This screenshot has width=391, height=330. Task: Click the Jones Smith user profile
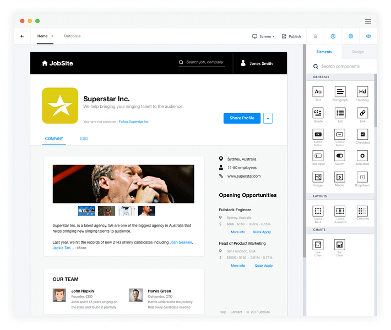point(257,63)
